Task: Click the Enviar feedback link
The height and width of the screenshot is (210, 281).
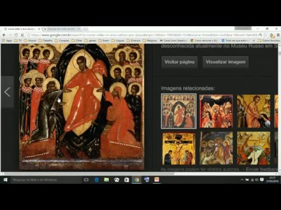Action: pos(262,169)
